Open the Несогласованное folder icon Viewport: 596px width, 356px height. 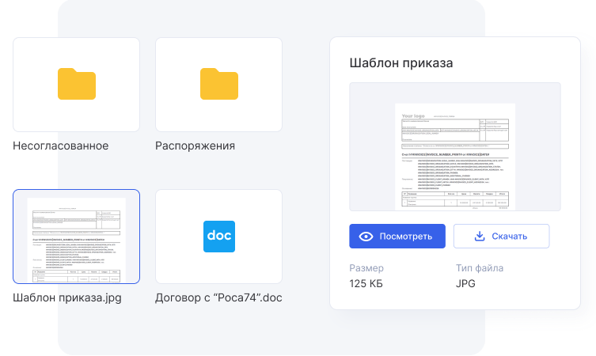click(x=77, y=84)
